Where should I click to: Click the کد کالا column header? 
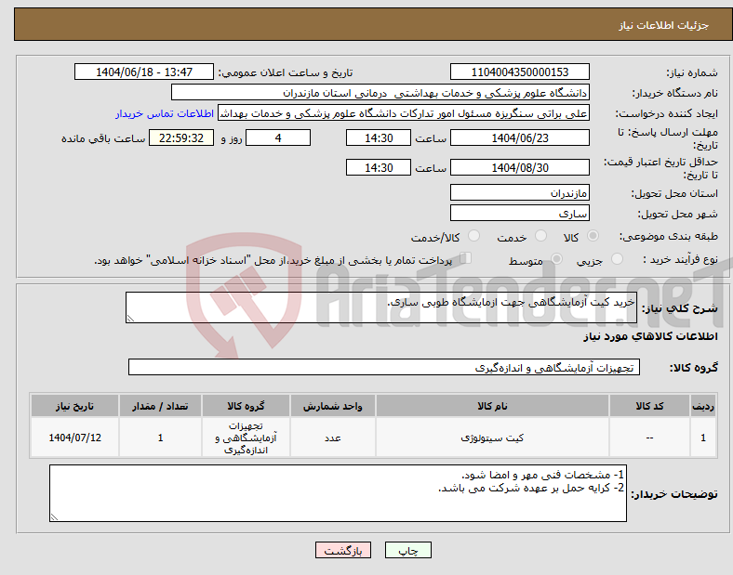[649, 406]
